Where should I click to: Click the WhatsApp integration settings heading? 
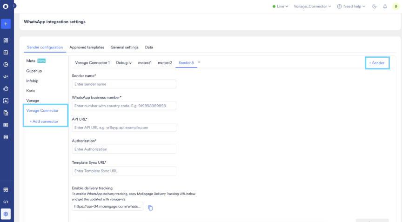54,22
